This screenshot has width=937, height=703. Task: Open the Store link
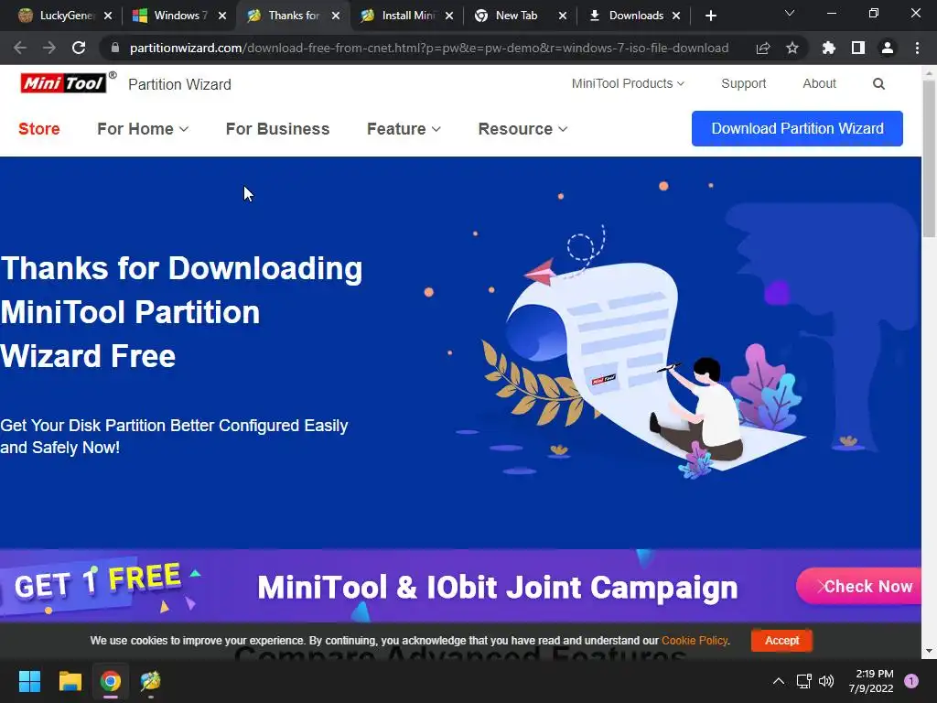pos(38,128)
